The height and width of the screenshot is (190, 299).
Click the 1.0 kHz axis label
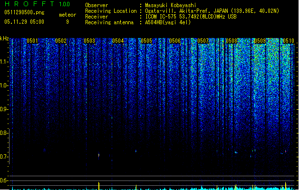point(4,85)
